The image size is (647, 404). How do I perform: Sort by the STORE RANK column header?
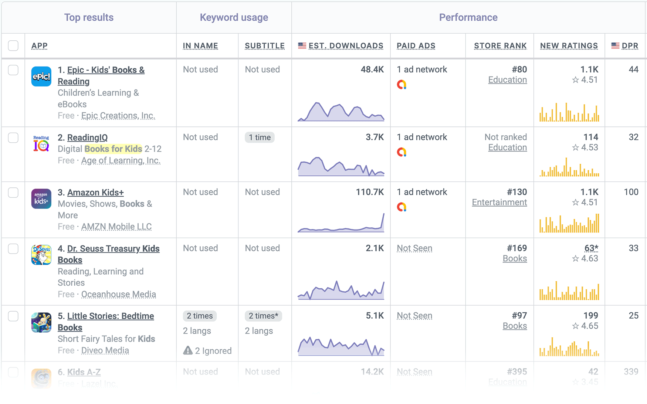tap(500, 46)
